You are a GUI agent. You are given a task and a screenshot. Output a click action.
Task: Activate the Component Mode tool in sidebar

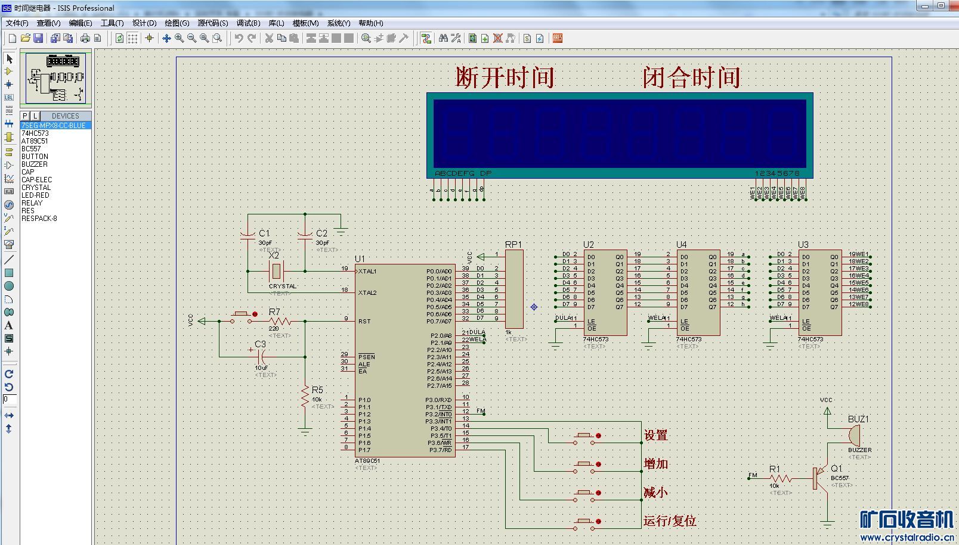point(9,71)
